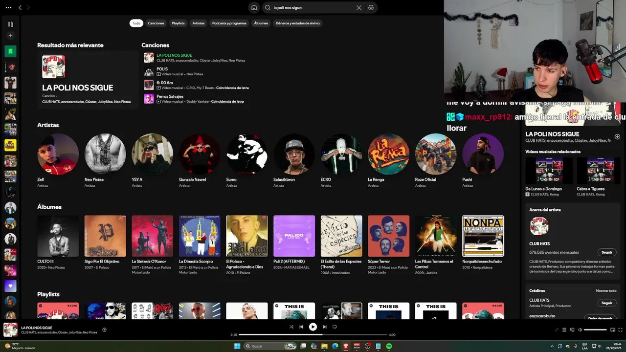Image resolution: width=626 pixels, height=352 pixels.
Task: Open artist Roze Oficial
Action: click(x=436, y=160)
